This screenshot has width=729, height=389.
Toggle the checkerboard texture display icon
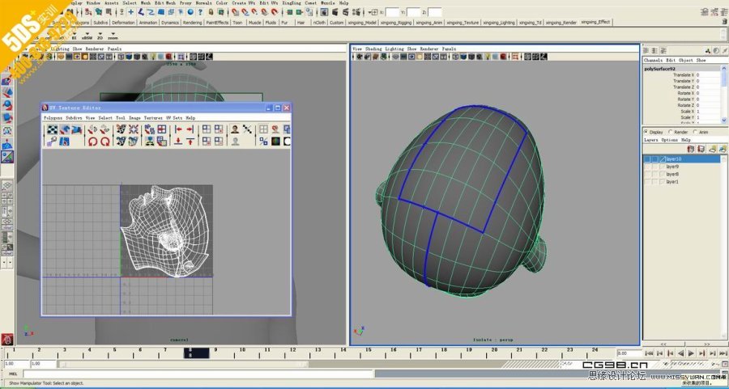pos(51,129)
